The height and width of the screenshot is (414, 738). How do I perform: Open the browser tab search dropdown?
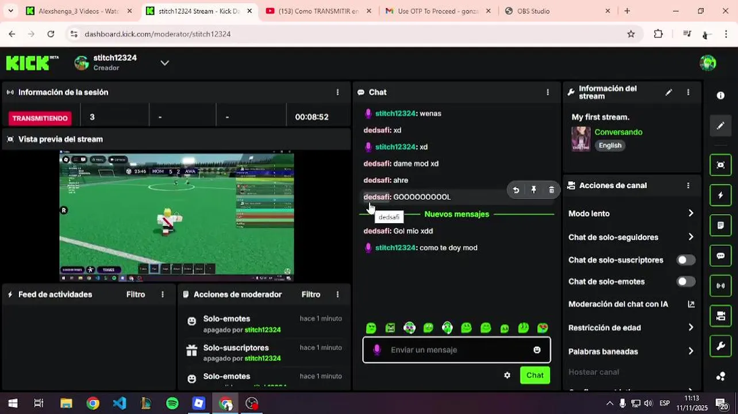[x=11, y=11]
